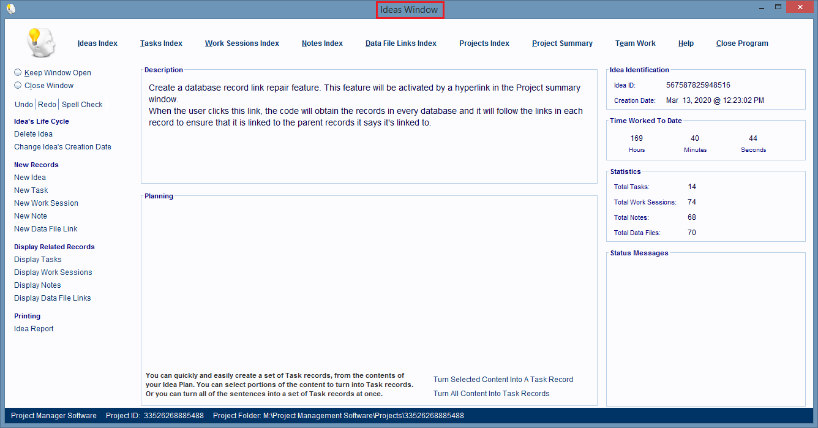
Task: Click Turn Selected Content Into A Task Record
Action: click(x=503, y=380)
